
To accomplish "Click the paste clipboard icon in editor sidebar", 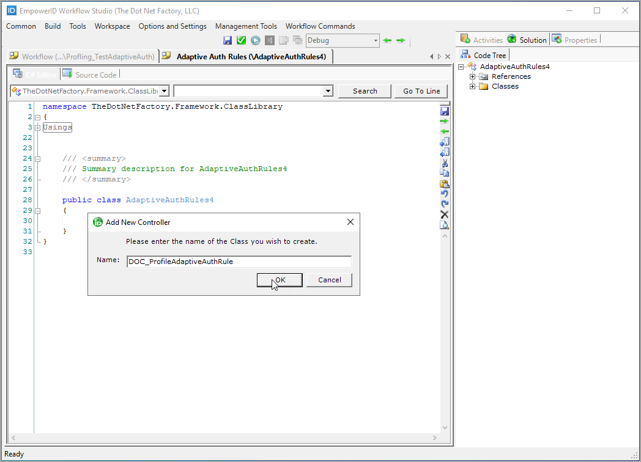I will coord(445,183).
